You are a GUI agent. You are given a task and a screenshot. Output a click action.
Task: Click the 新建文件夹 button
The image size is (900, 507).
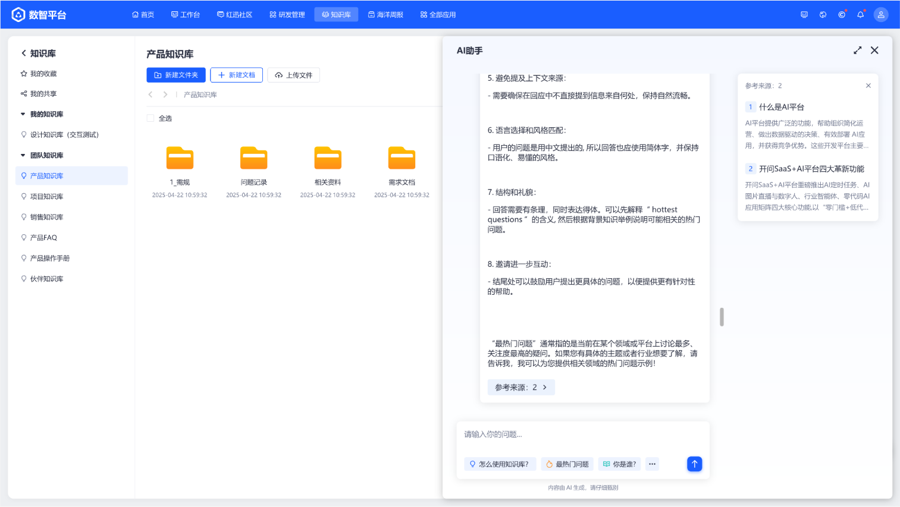(176, 75)
